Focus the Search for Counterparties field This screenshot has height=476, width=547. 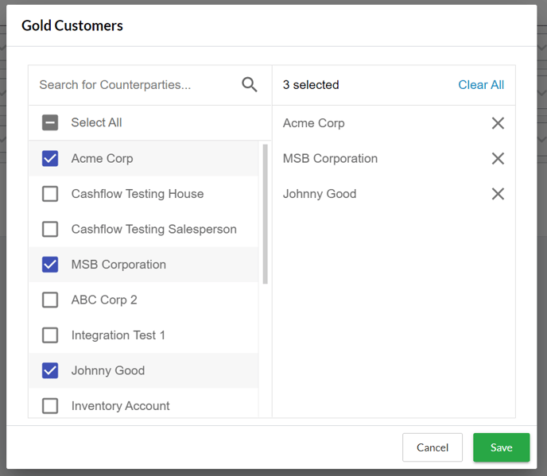point(135,85)
